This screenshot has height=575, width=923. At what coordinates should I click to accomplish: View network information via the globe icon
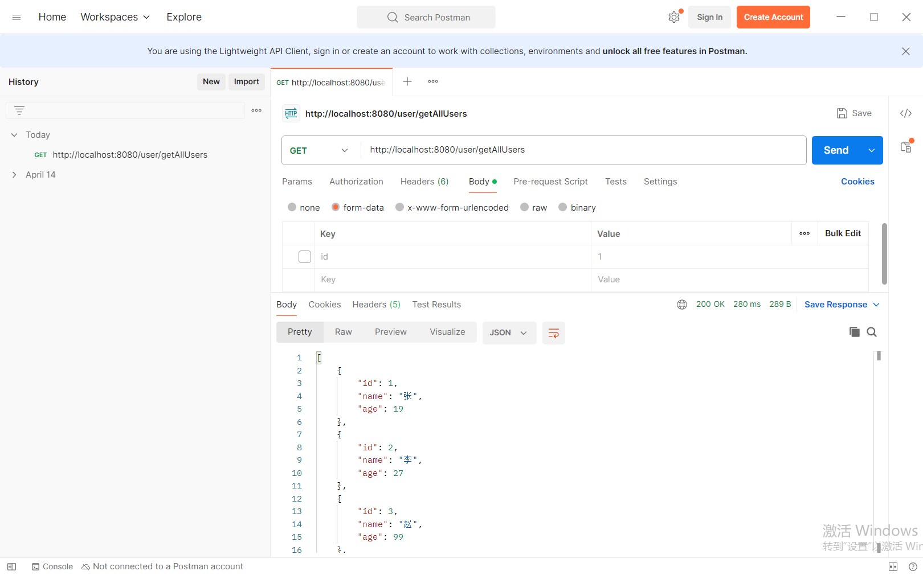[682, 304]
